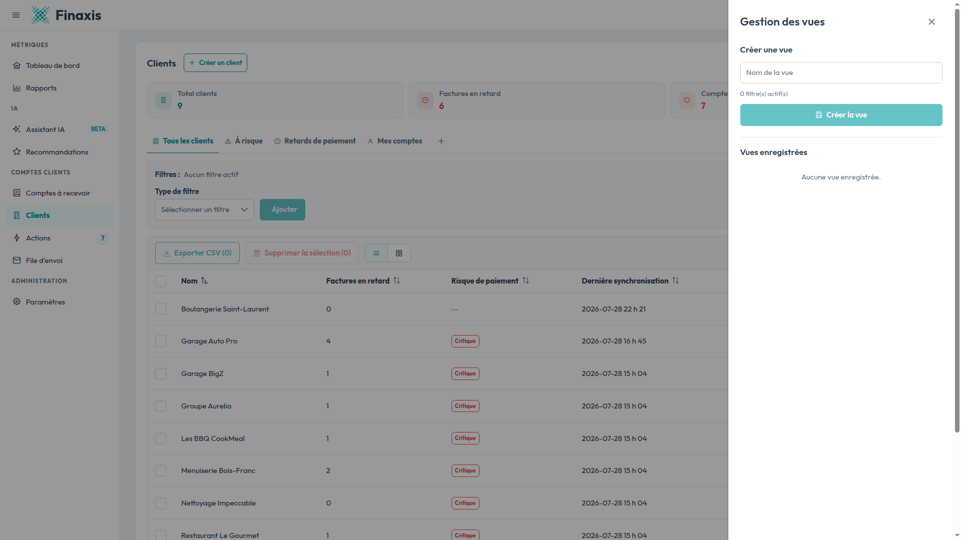Click Critique badge for Menuiserie Bois-Franc
Viewport: 961px width, 540px height.
pyautogui.click(x=465, y=471)
